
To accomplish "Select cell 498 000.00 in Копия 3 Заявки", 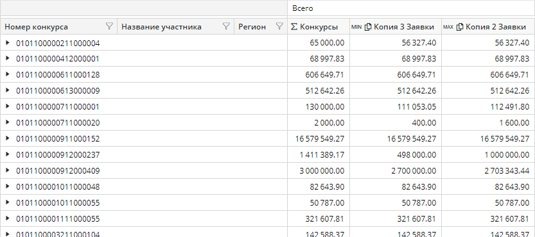I will tap(396, 154).
